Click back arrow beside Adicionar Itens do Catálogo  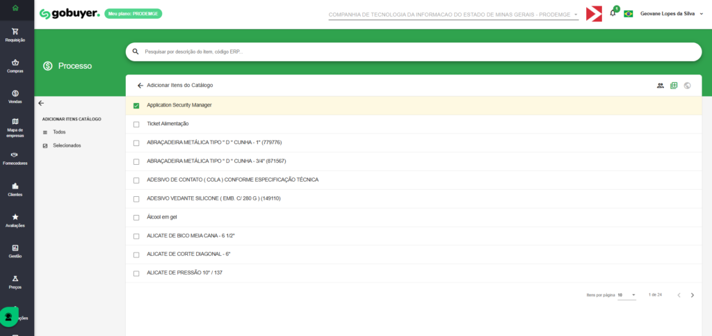pos(140,86)
